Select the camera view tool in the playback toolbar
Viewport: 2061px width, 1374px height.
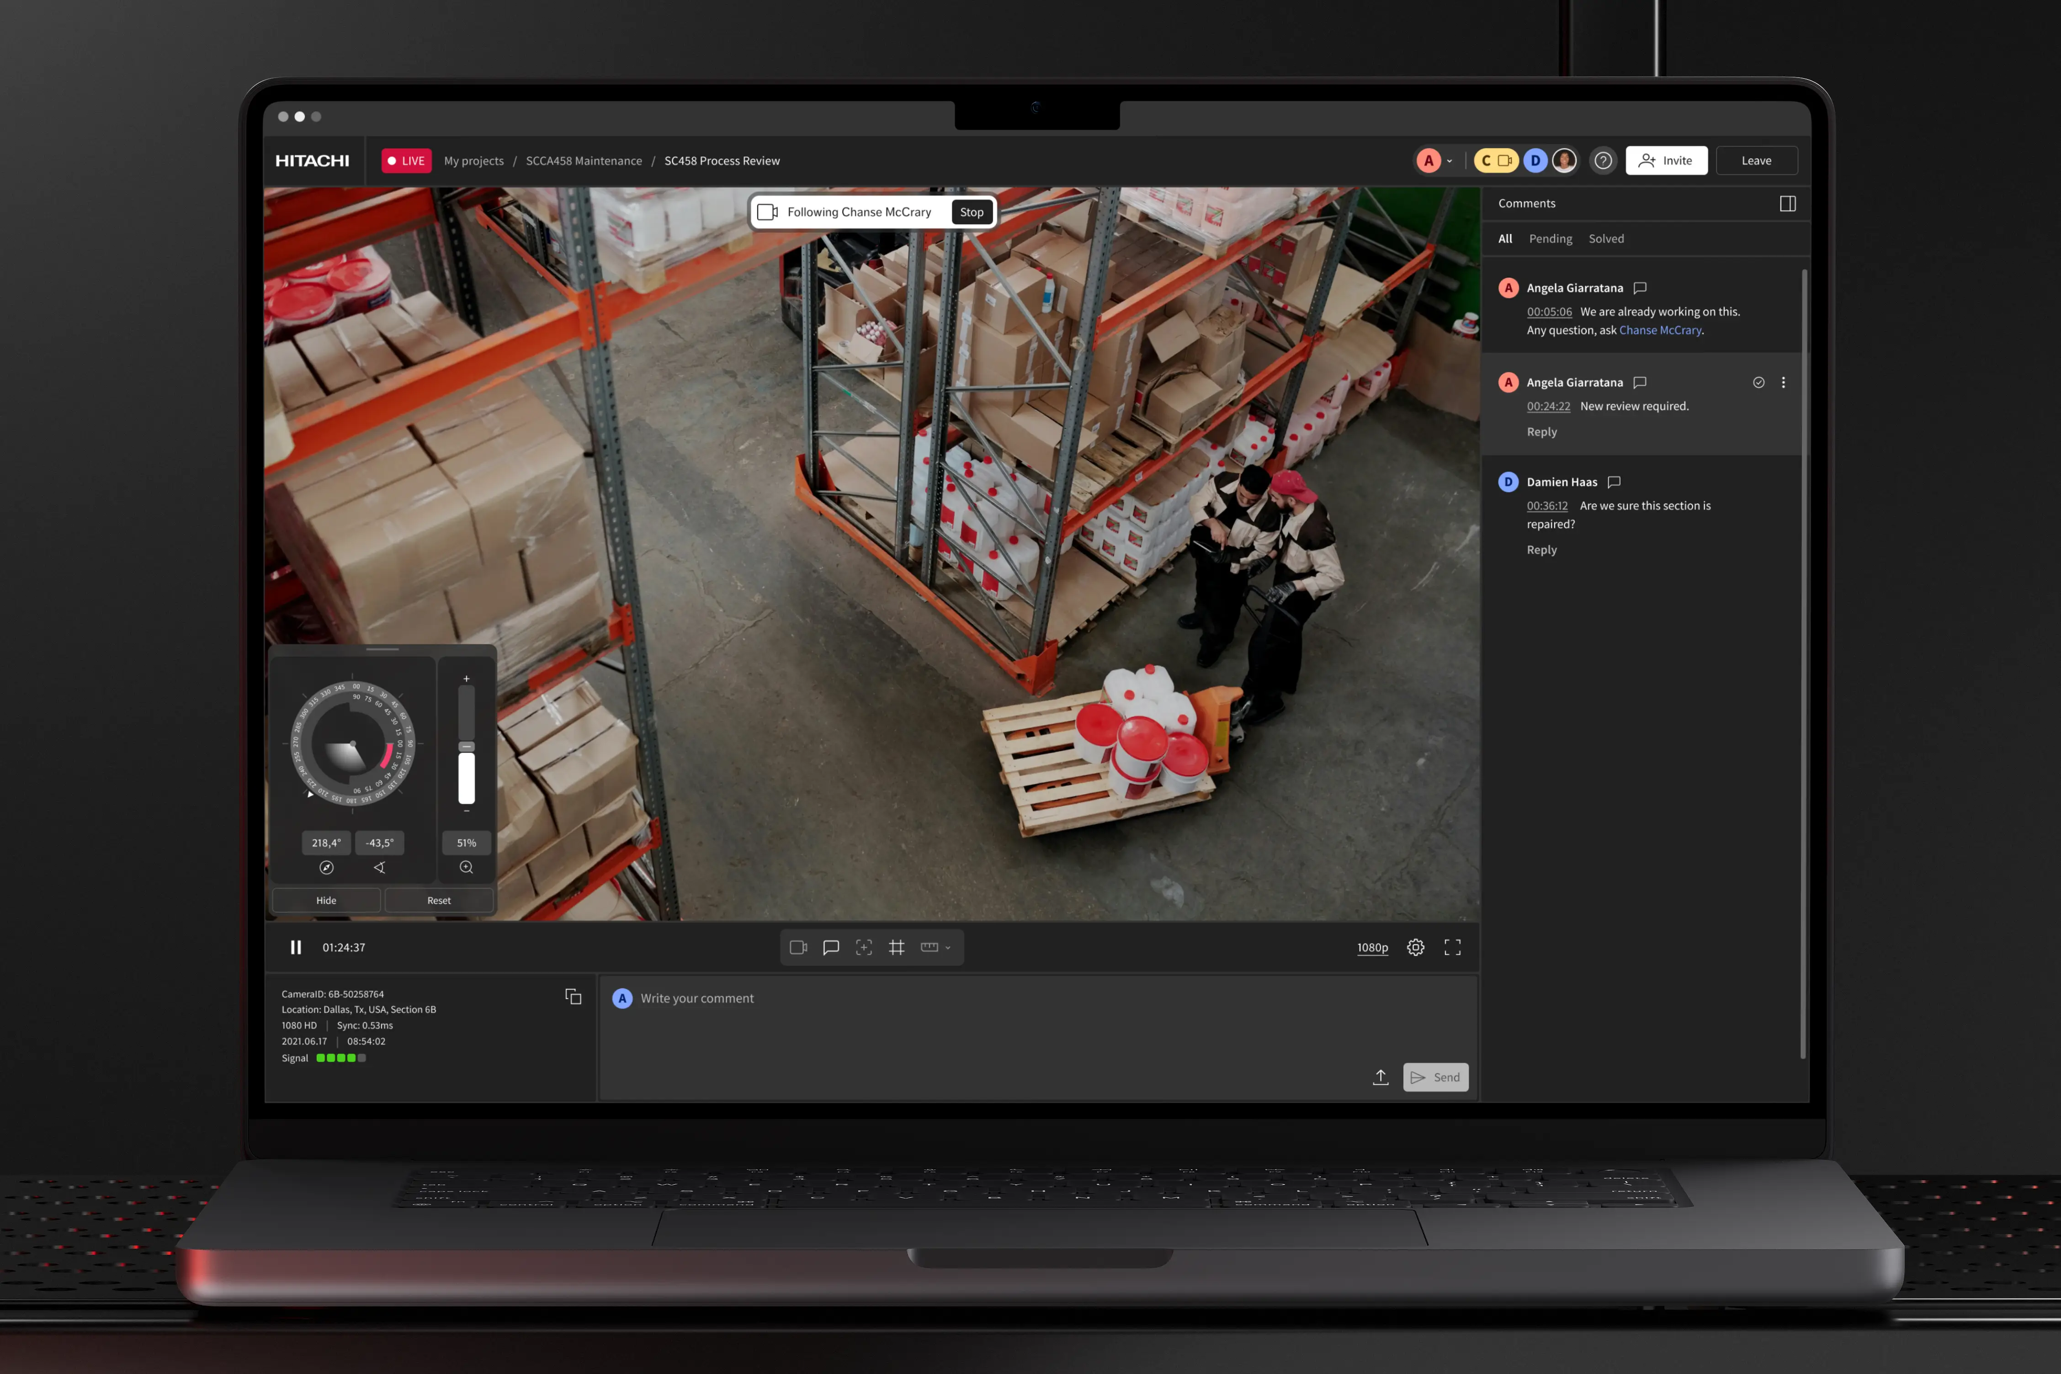(x=798, y=947)
